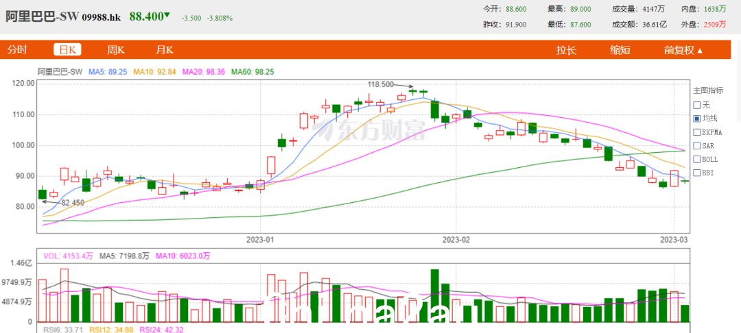Click the 成交额 36.61亿 turnover value
This screenshot has width=741, height=333.
pyautogui.click(x=654, y=25)
